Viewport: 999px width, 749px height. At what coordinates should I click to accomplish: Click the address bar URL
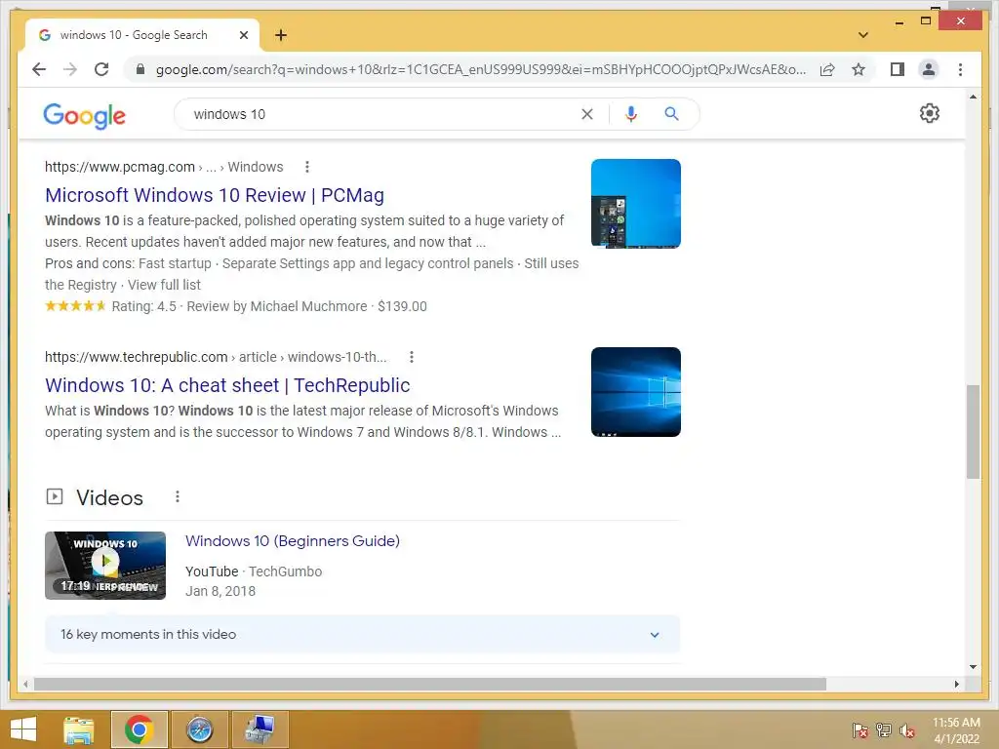click(481, 69)
